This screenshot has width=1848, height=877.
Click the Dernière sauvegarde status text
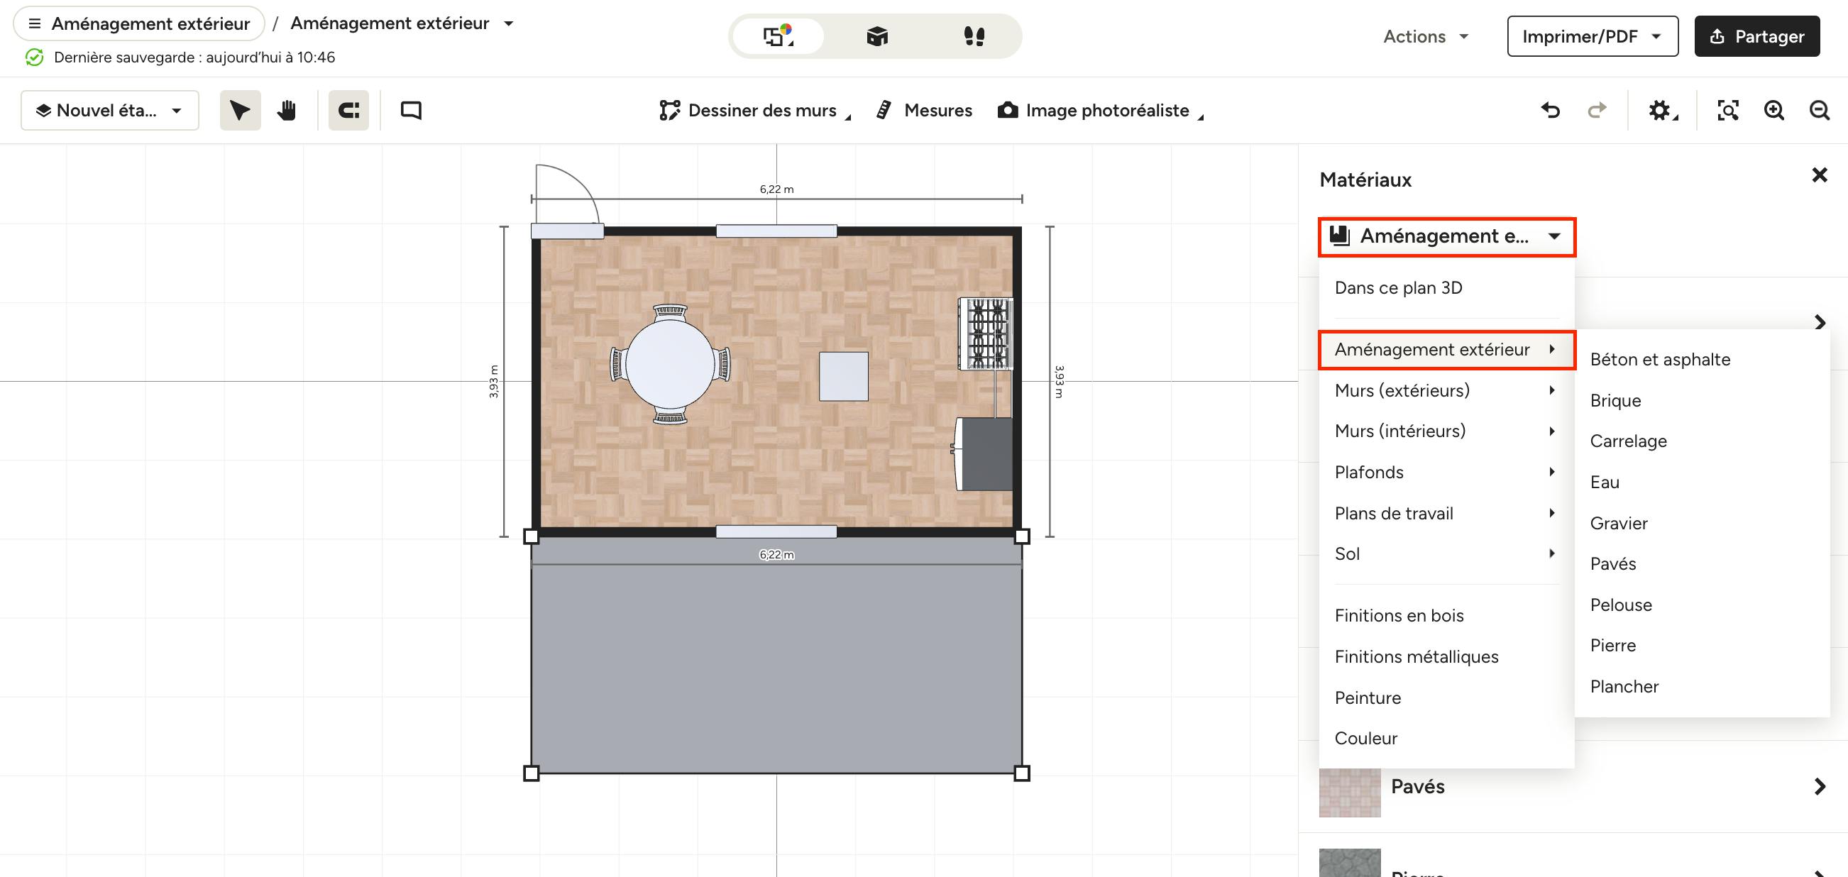tap(194, 57)
